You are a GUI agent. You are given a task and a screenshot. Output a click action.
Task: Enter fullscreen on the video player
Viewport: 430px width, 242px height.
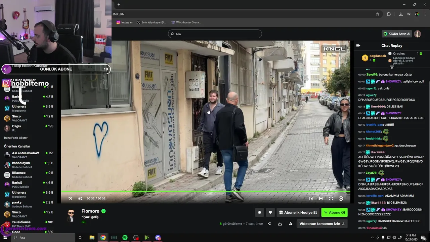pos(331,199)
